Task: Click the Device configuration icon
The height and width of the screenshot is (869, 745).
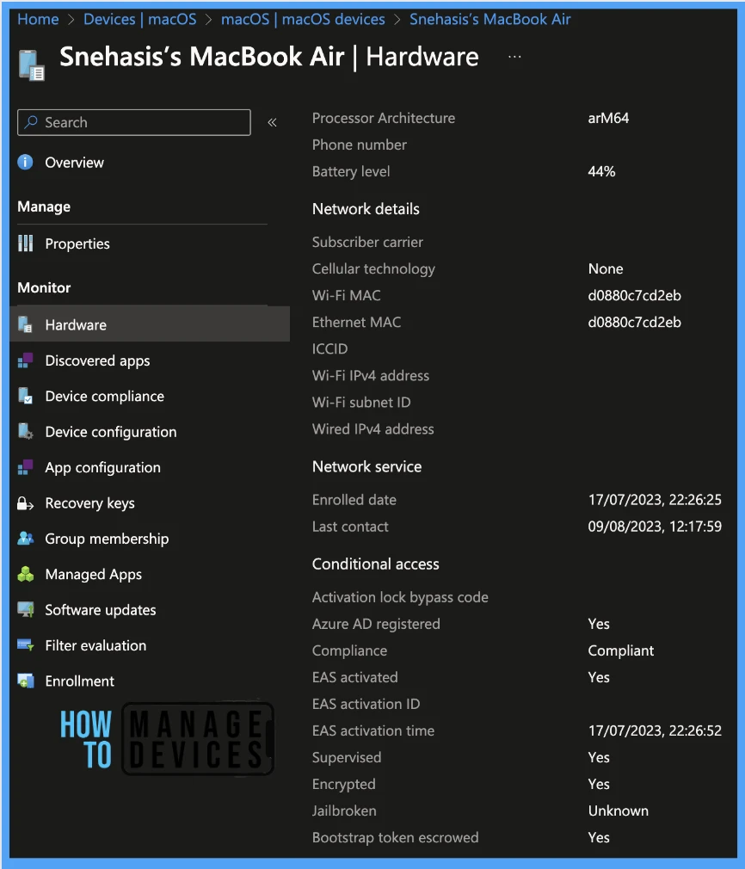Action: click(x=26, y=431)
